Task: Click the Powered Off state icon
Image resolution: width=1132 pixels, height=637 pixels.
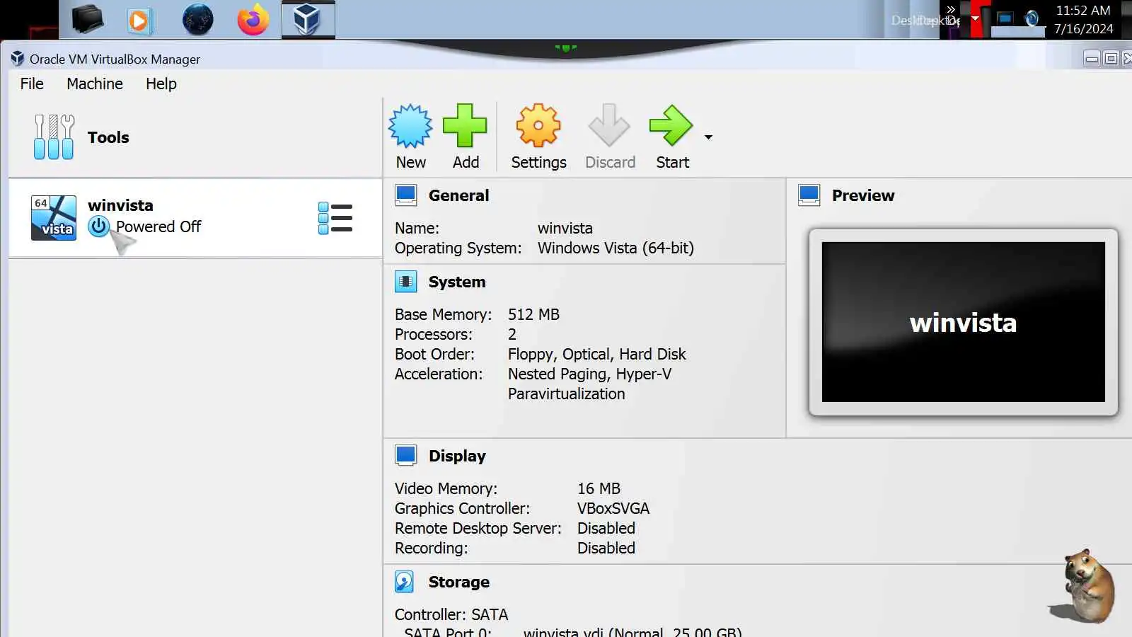Action: click(98, 226)
